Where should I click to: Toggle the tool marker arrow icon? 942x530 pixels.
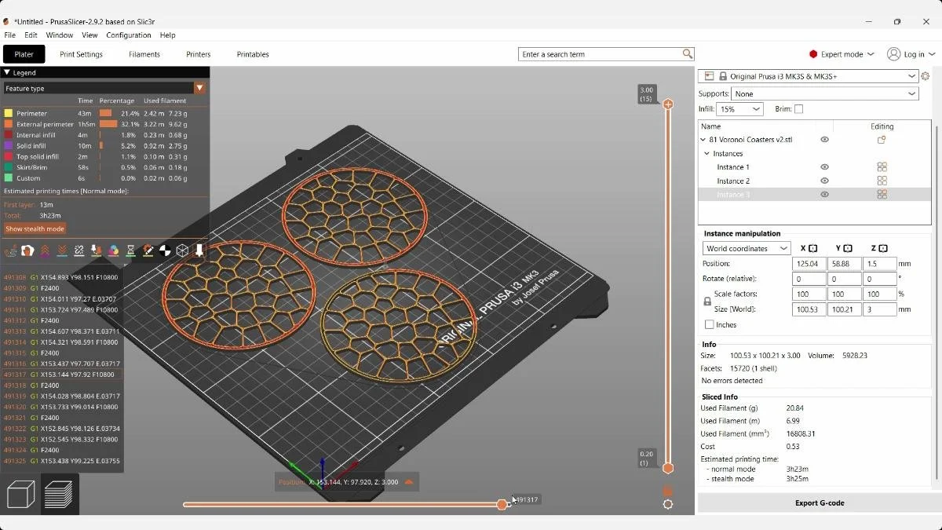(199, 250)
